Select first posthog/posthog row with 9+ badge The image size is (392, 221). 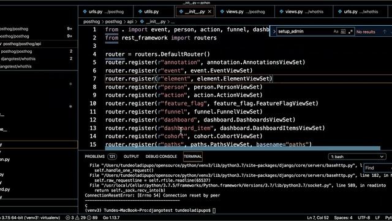point(39,29)
